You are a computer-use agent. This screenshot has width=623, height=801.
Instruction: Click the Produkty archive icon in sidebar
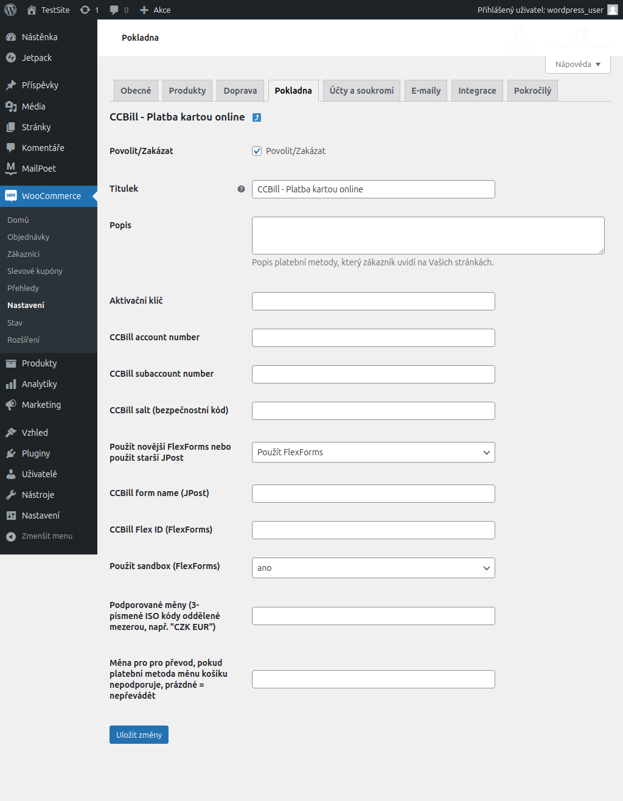(x=11, y=363)
